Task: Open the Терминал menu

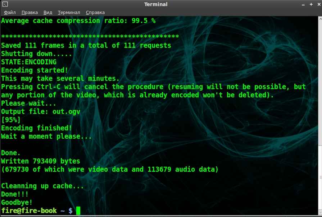Action: [69, 13]
